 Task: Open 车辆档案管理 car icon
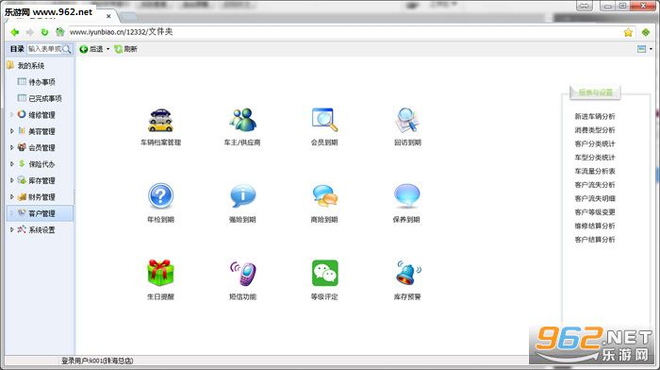pos(160,120)
